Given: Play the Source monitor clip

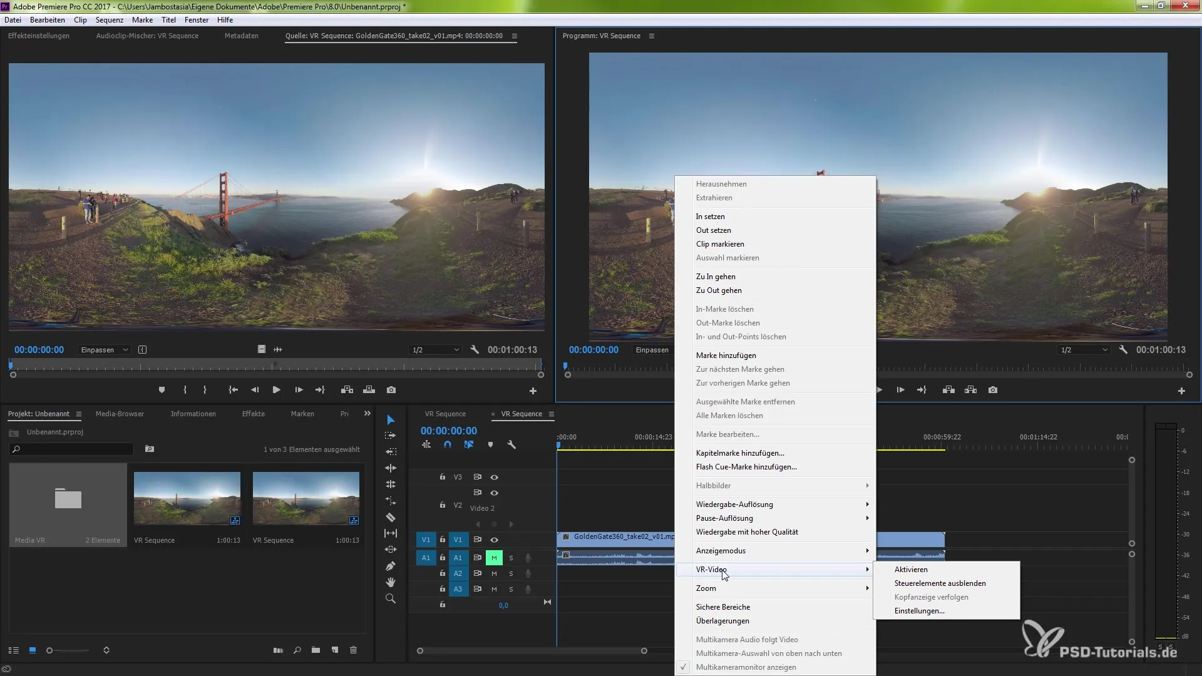Looking at the screenshot, I should click(x=276, y=390).
